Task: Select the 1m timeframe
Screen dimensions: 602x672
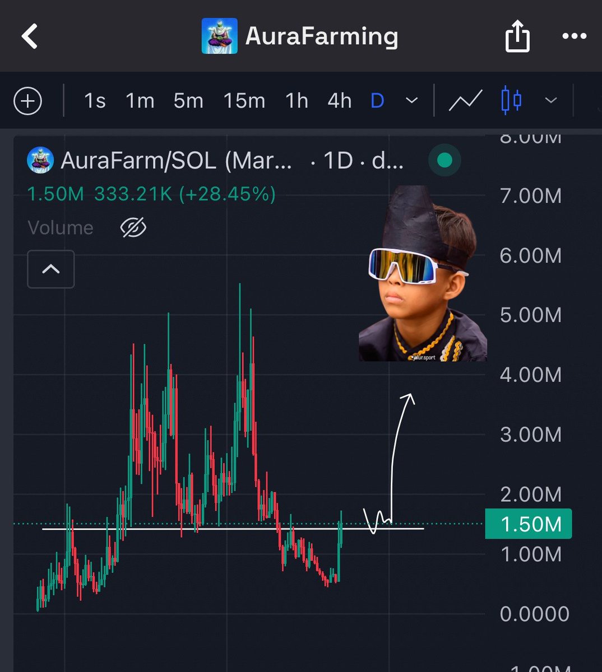Action: pyautogui.click(x=140, y=101)
